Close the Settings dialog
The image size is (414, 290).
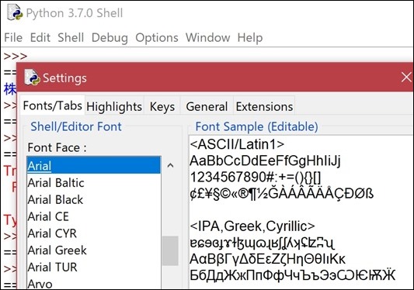pos(406,78)
